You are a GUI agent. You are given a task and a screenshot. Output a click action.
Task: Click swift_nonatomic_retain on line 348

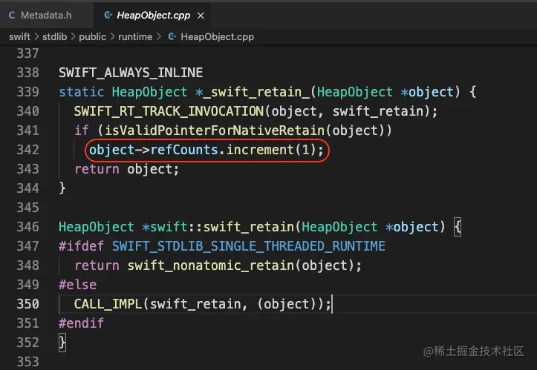211,265
